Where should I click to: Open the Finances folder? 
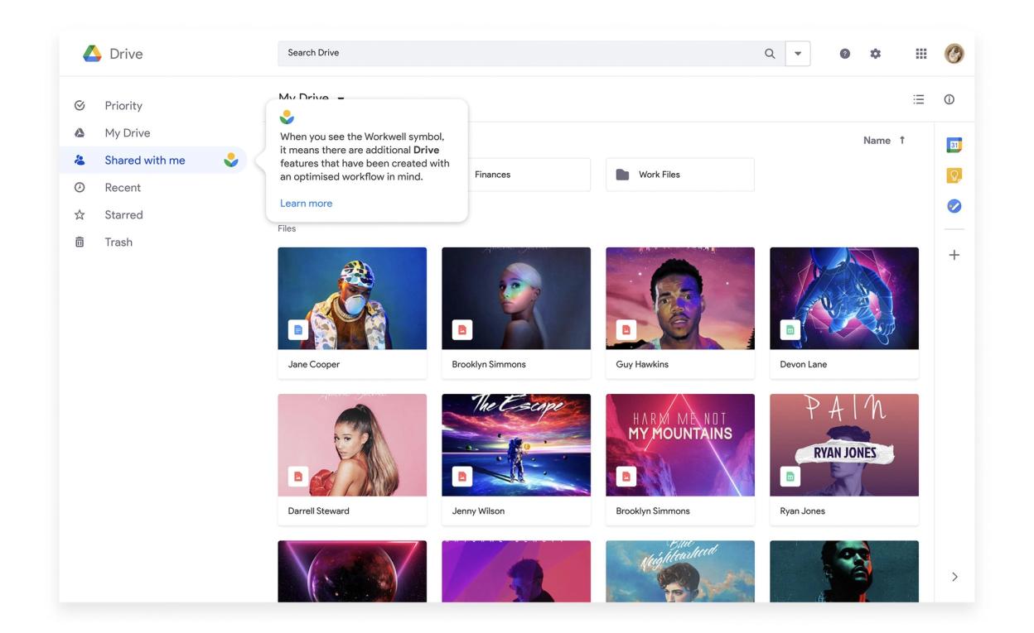coord(529,175)
